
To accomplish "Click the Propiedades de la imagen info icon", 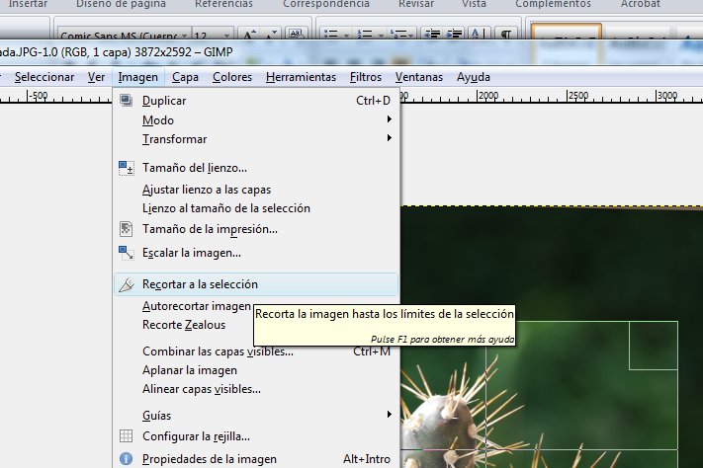I will 126,458.
